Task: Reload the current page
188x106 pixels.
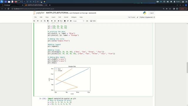Action: coord(9,9)
